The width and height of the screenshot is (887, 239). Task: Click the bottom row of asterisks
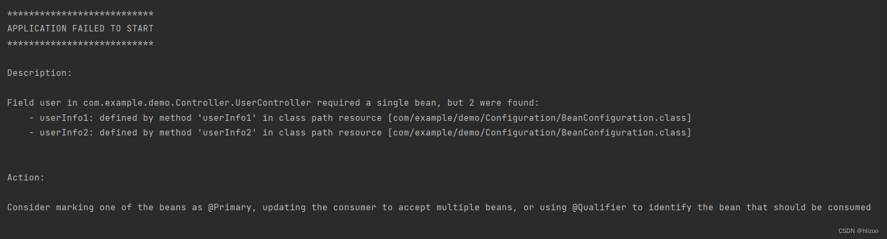[80, 43]
